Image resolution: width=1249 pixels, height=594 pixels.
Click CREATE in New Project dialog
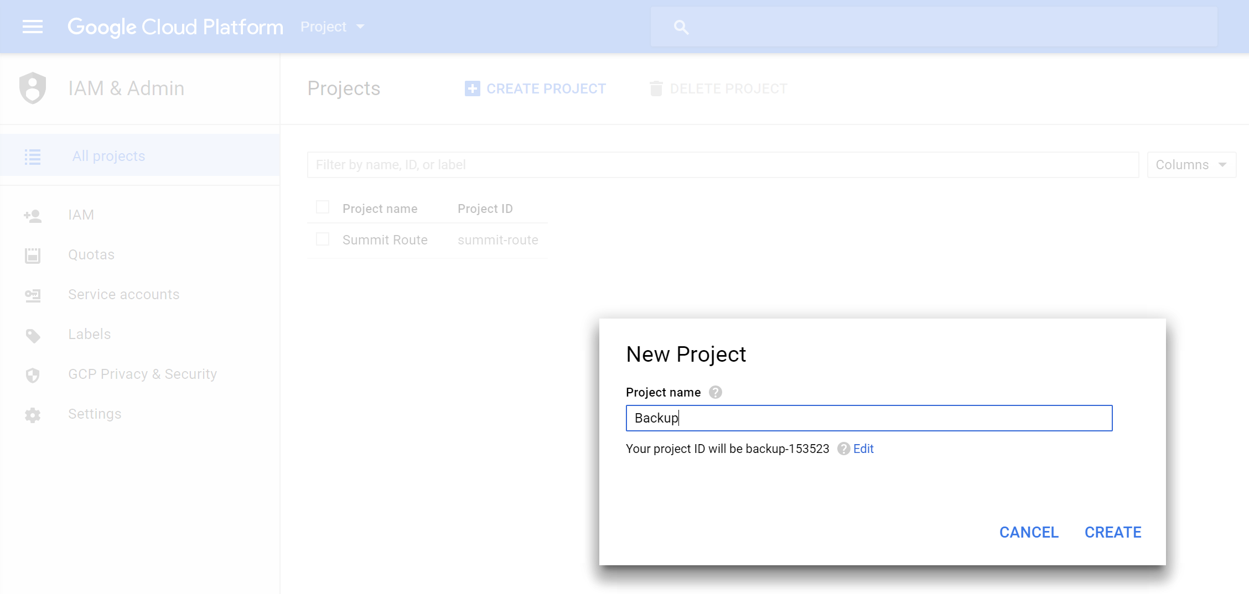click(x=1112, y=532)
